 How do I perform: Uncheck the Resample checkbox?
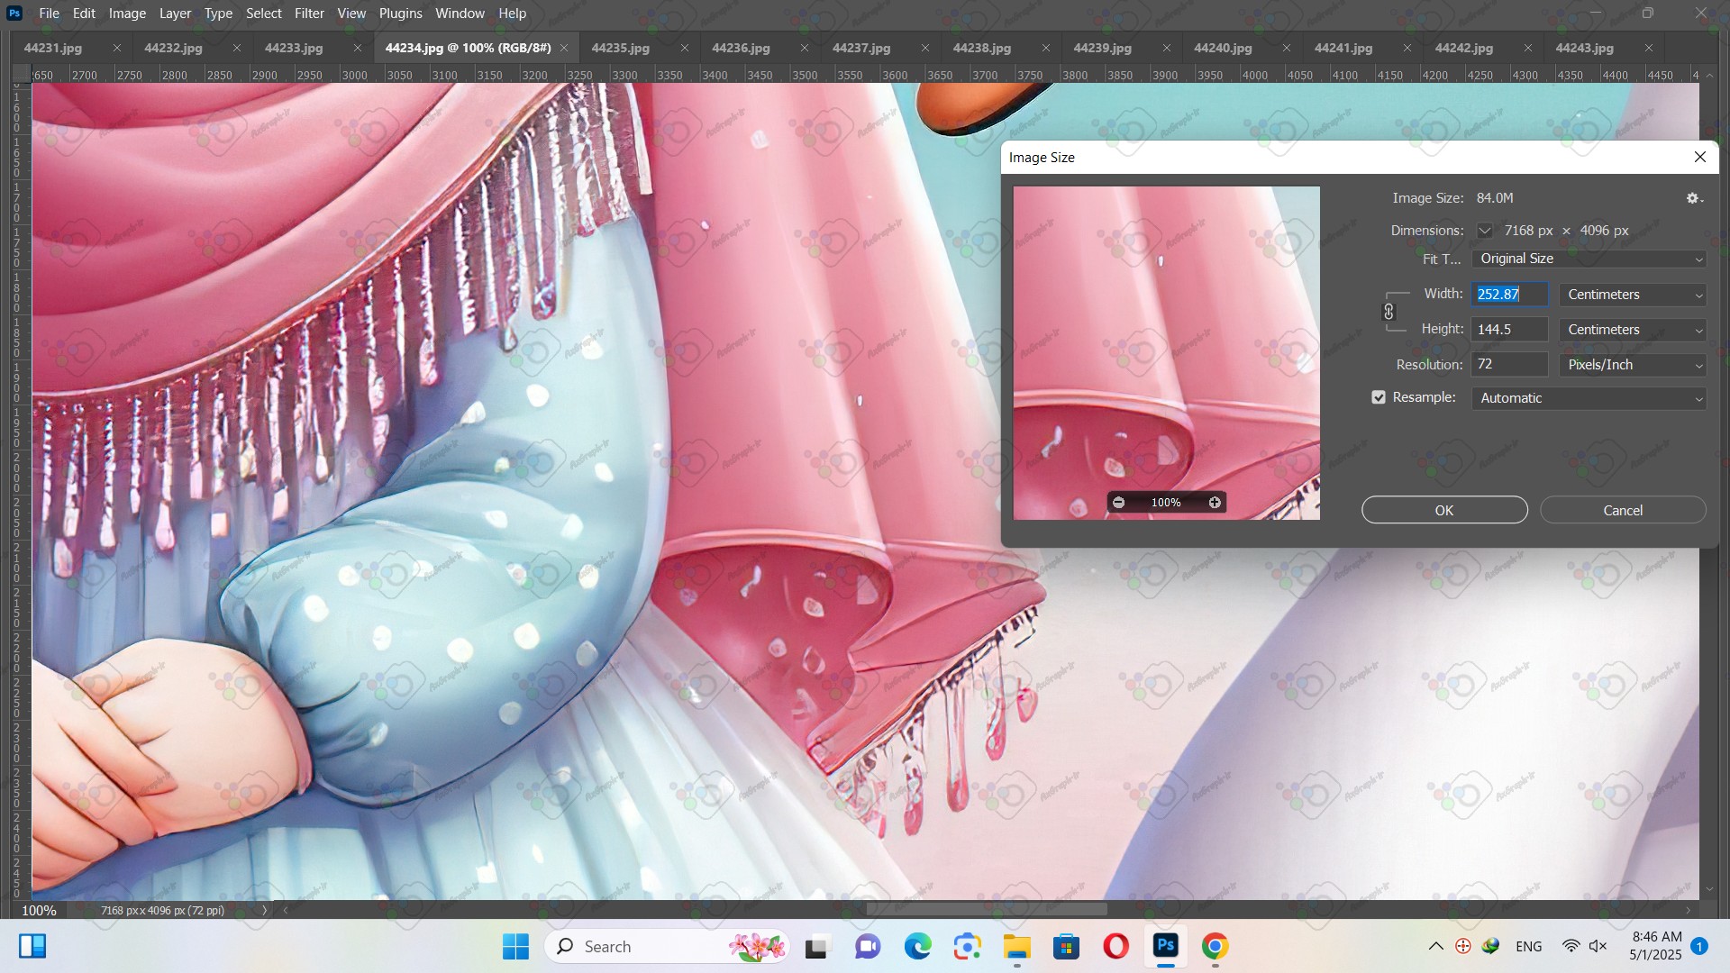coord(1379,397)
